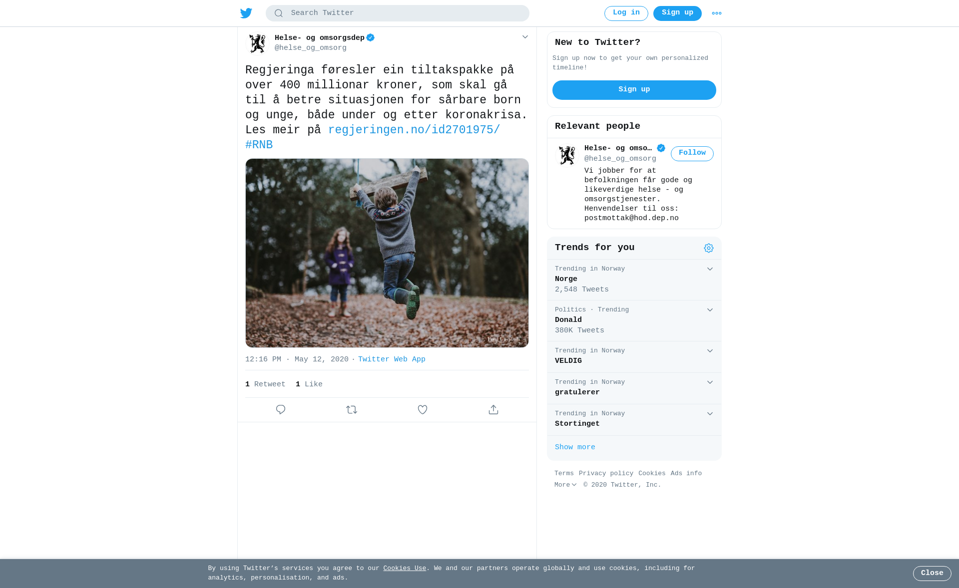
Task: Expand options for the Norge trend
Action: 710,269
